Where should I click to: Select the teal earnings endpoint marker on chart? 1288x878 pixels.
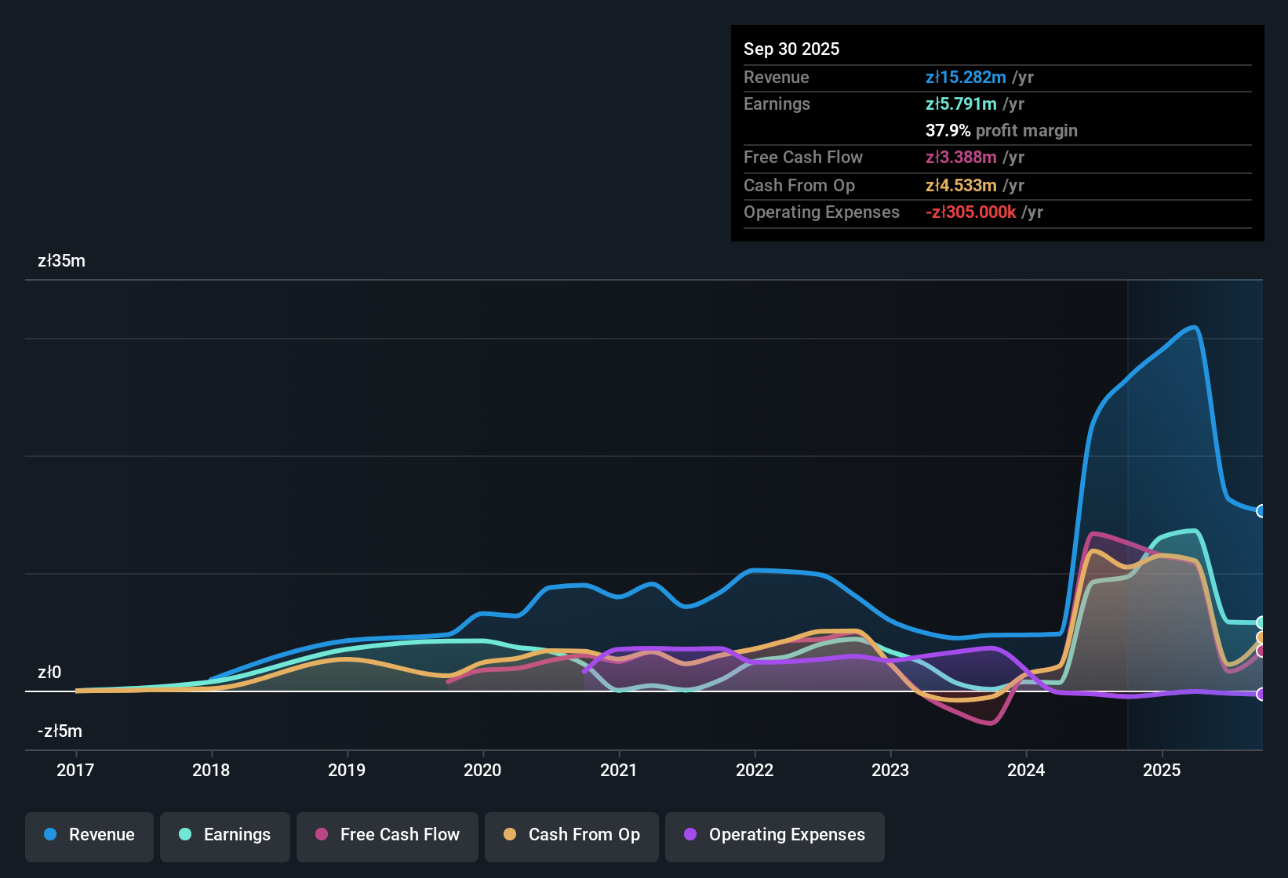(1261, 622)
